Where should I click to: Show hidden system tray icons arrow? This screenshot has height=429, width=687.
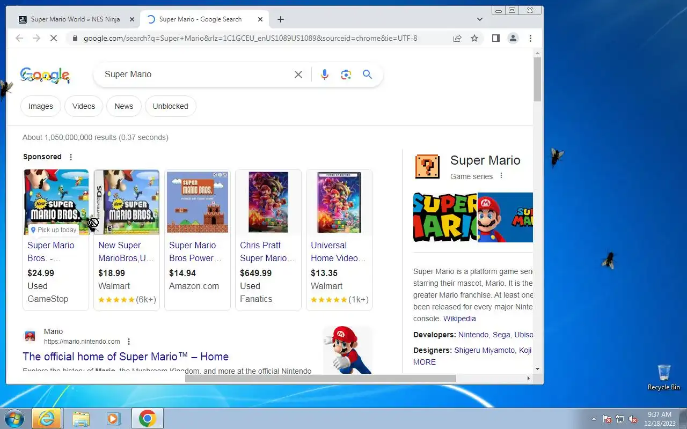594,419
